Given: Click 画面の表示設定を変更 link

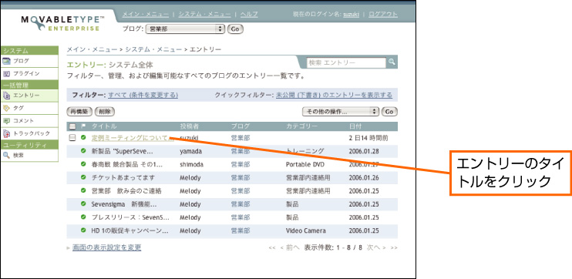Looking at the screenshot, I should coord(106,247).
